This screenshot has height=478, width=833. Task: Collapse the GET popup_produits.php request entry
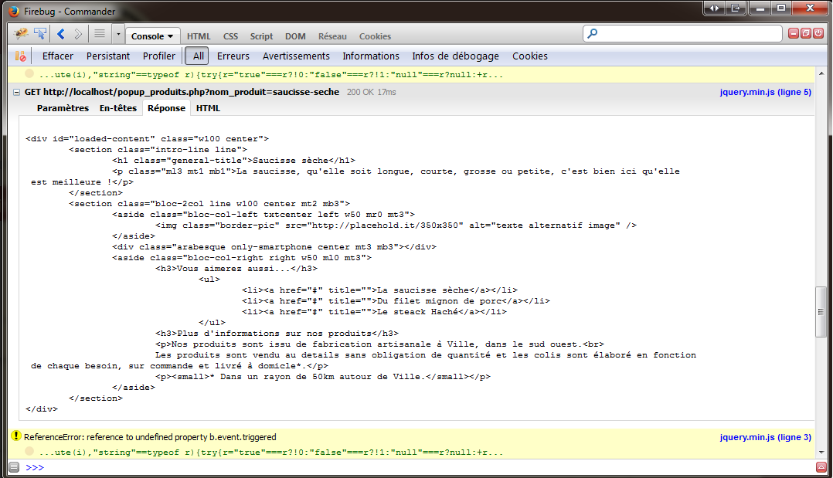[16, 91]
